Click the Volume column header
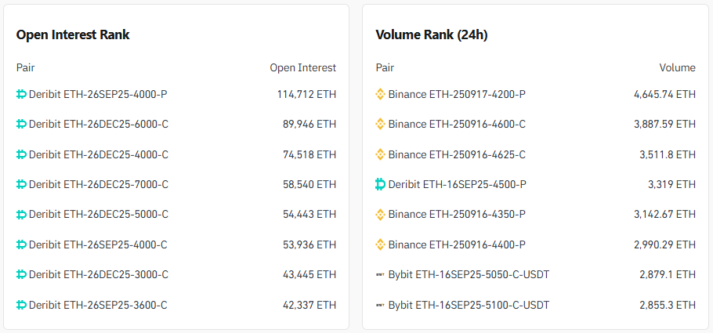Image resolution: width=713 pixels, height=333 pixels. (x=678, y=68)
